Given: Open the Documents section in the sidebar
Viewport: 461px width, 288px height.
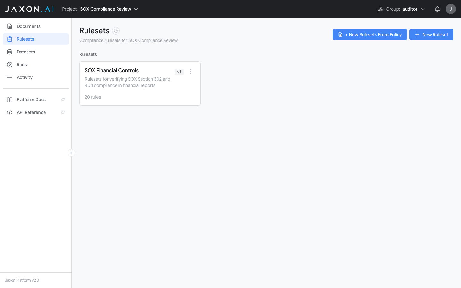Looking at the screenshot, I should 28,26.
